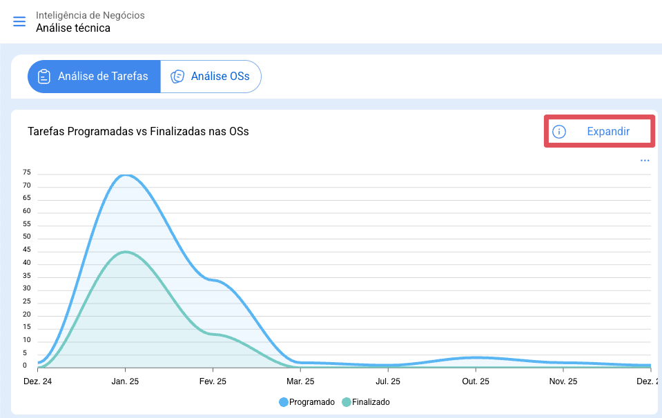
Task: Toggle the Programado legend series
Action: (307, 402)
